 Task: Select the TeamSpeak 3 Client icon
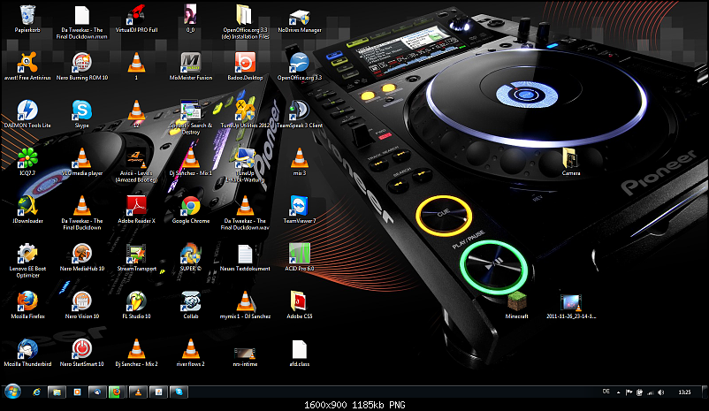[298, 110]
